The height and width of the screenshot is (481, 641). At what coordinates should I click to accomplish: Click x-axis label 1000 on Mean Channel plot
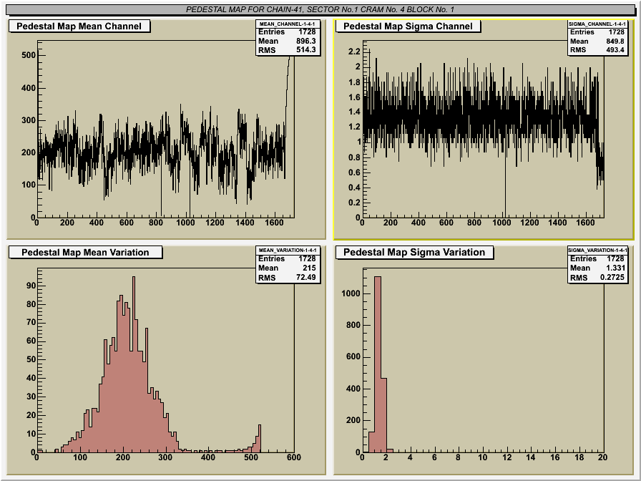[x=185, y=223]
